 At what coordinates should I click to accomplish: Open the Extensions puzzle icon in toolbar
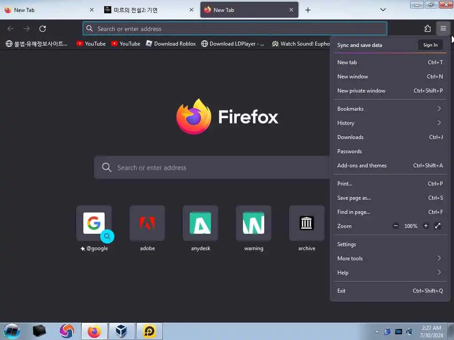tap(427, 28)
